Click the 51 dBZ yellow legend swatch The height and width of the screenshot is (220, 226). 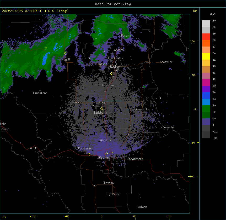pyautogui.click(x=206, y=56)
